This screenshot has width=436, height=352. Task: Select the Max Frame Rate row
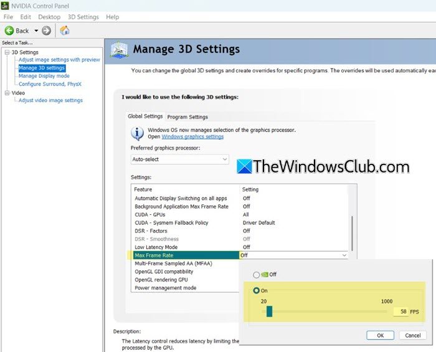click(x=186, y=255)
